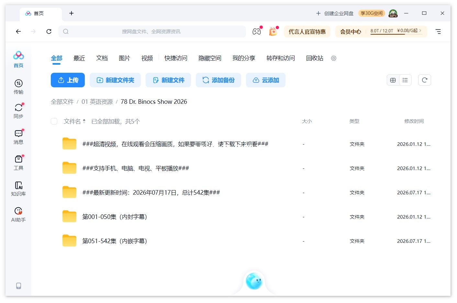Select the 图片 tab
The width and height of the screenshot is (457, 303).
click(125, 58)
